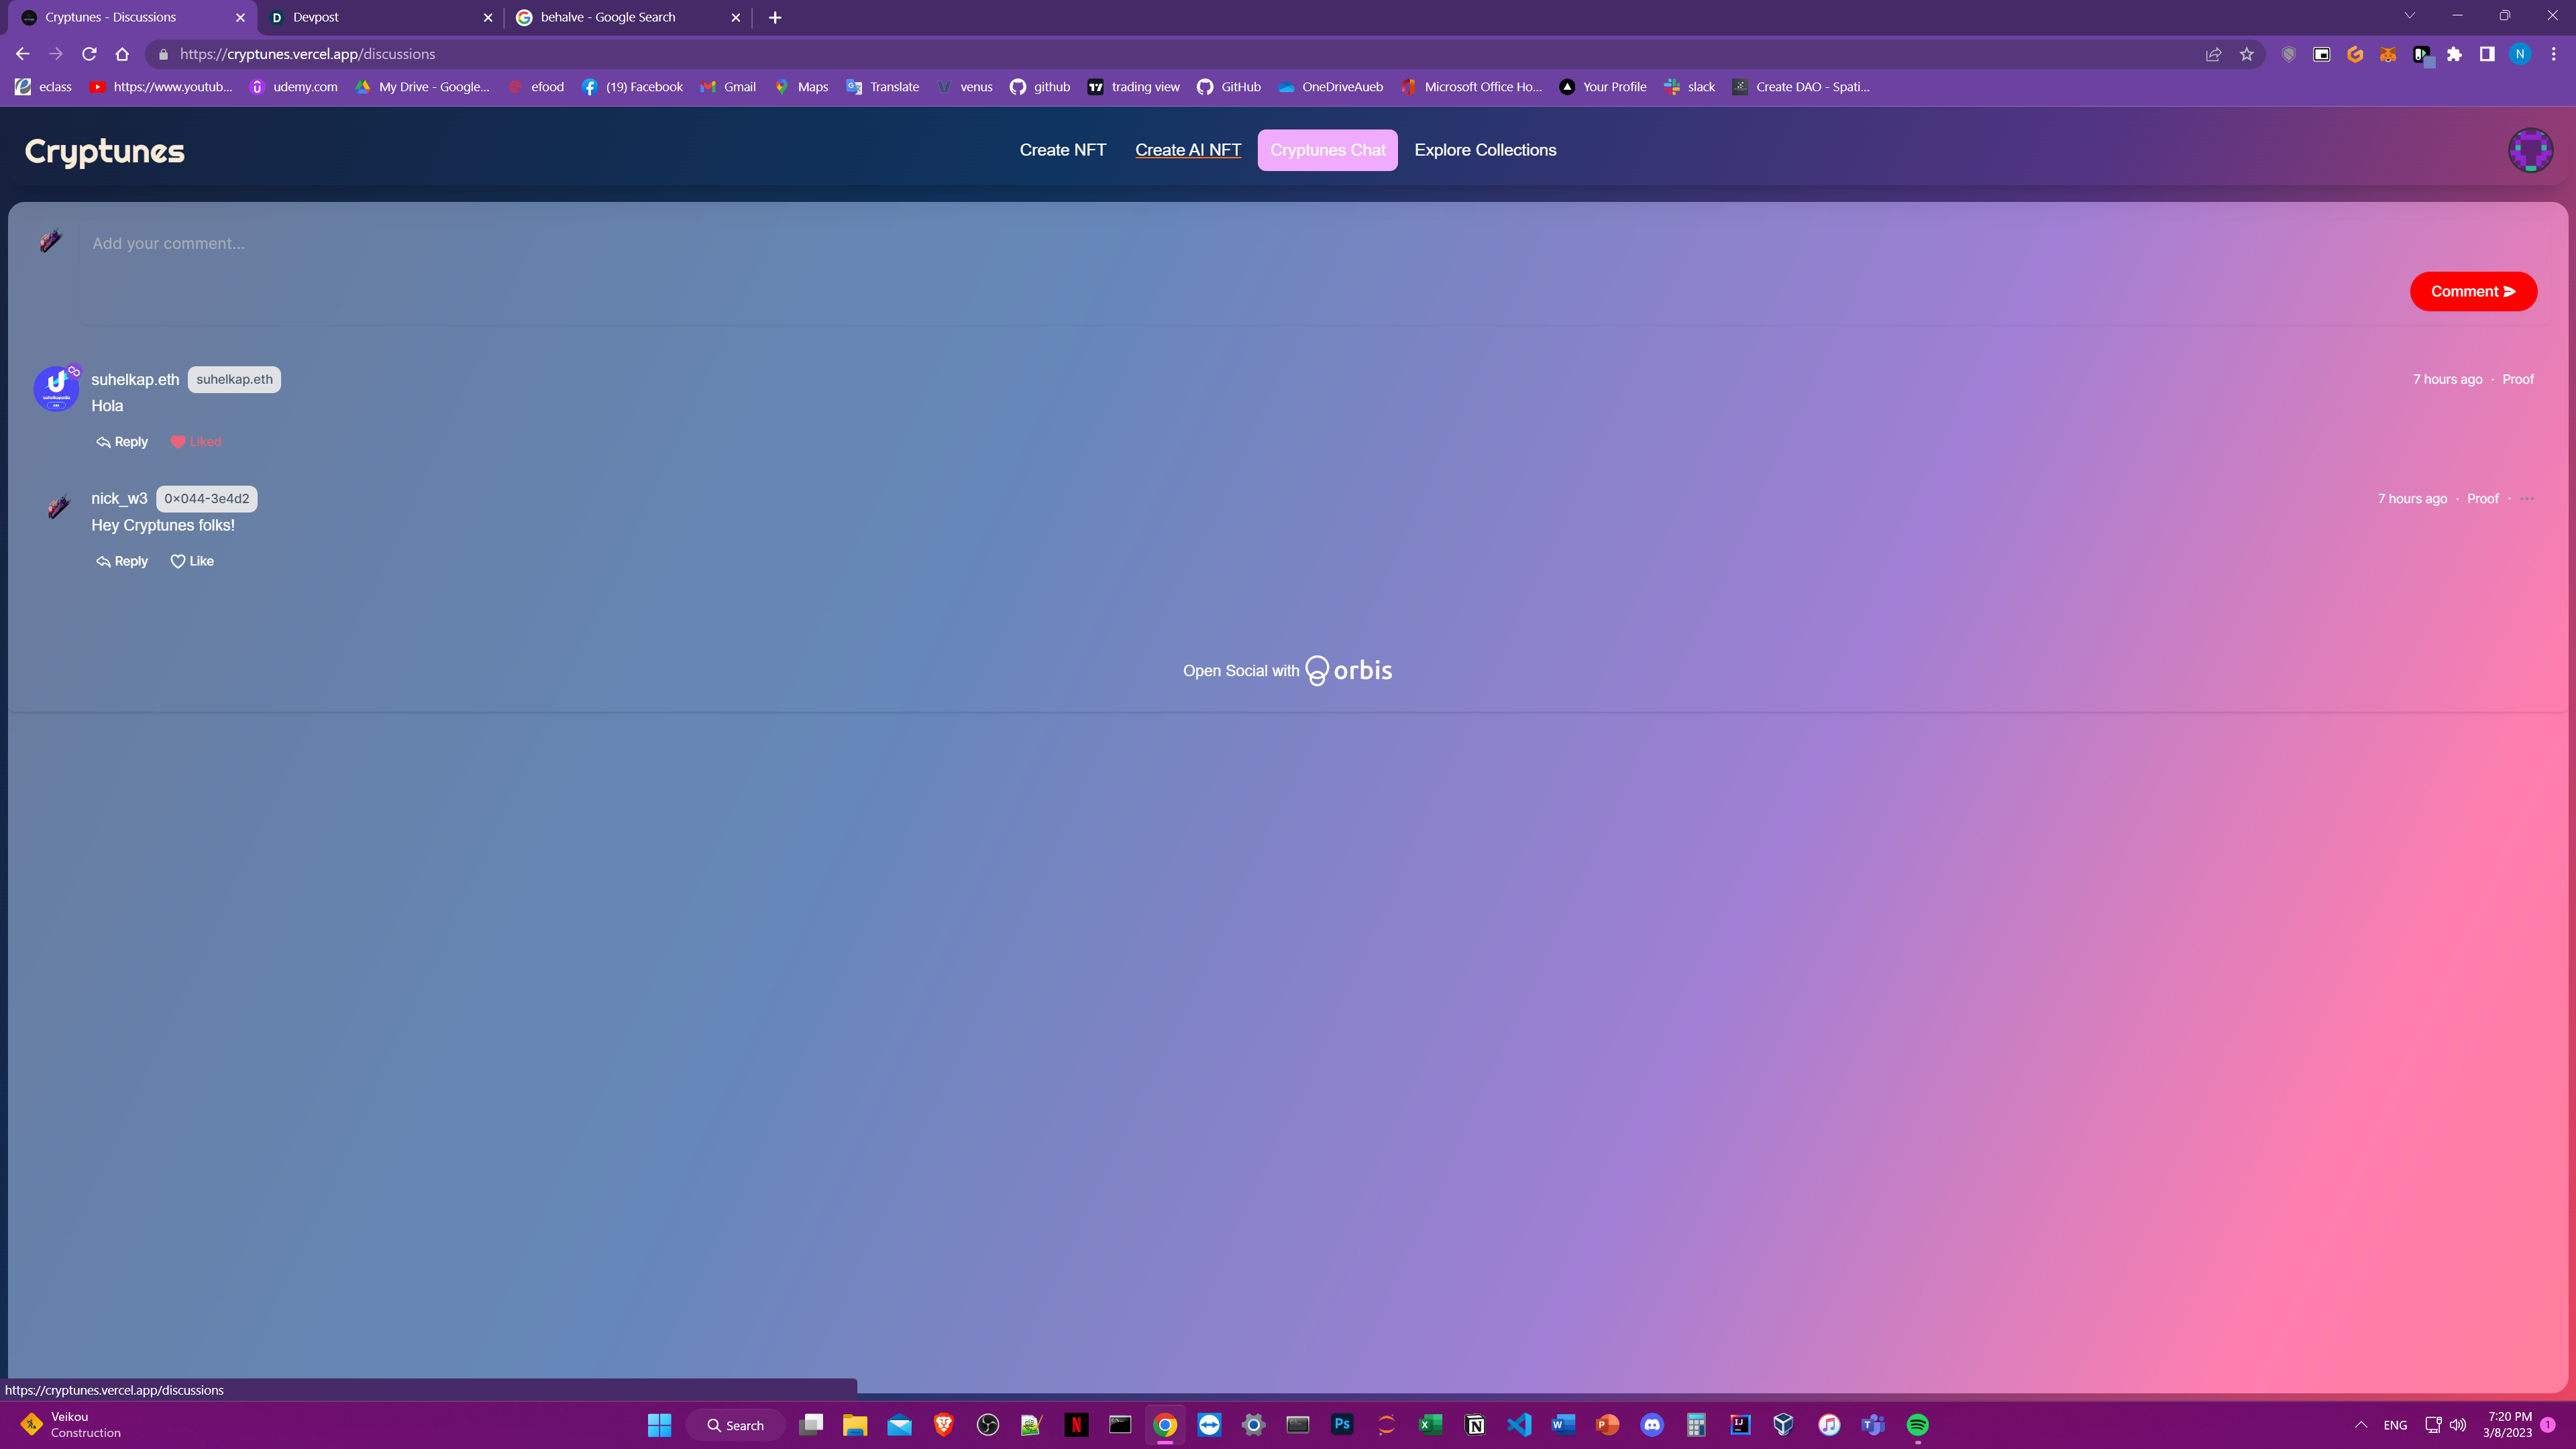Click the user avatar in the Cryptunes header
This screenshot has width=2576, height=1449.
2530,150
